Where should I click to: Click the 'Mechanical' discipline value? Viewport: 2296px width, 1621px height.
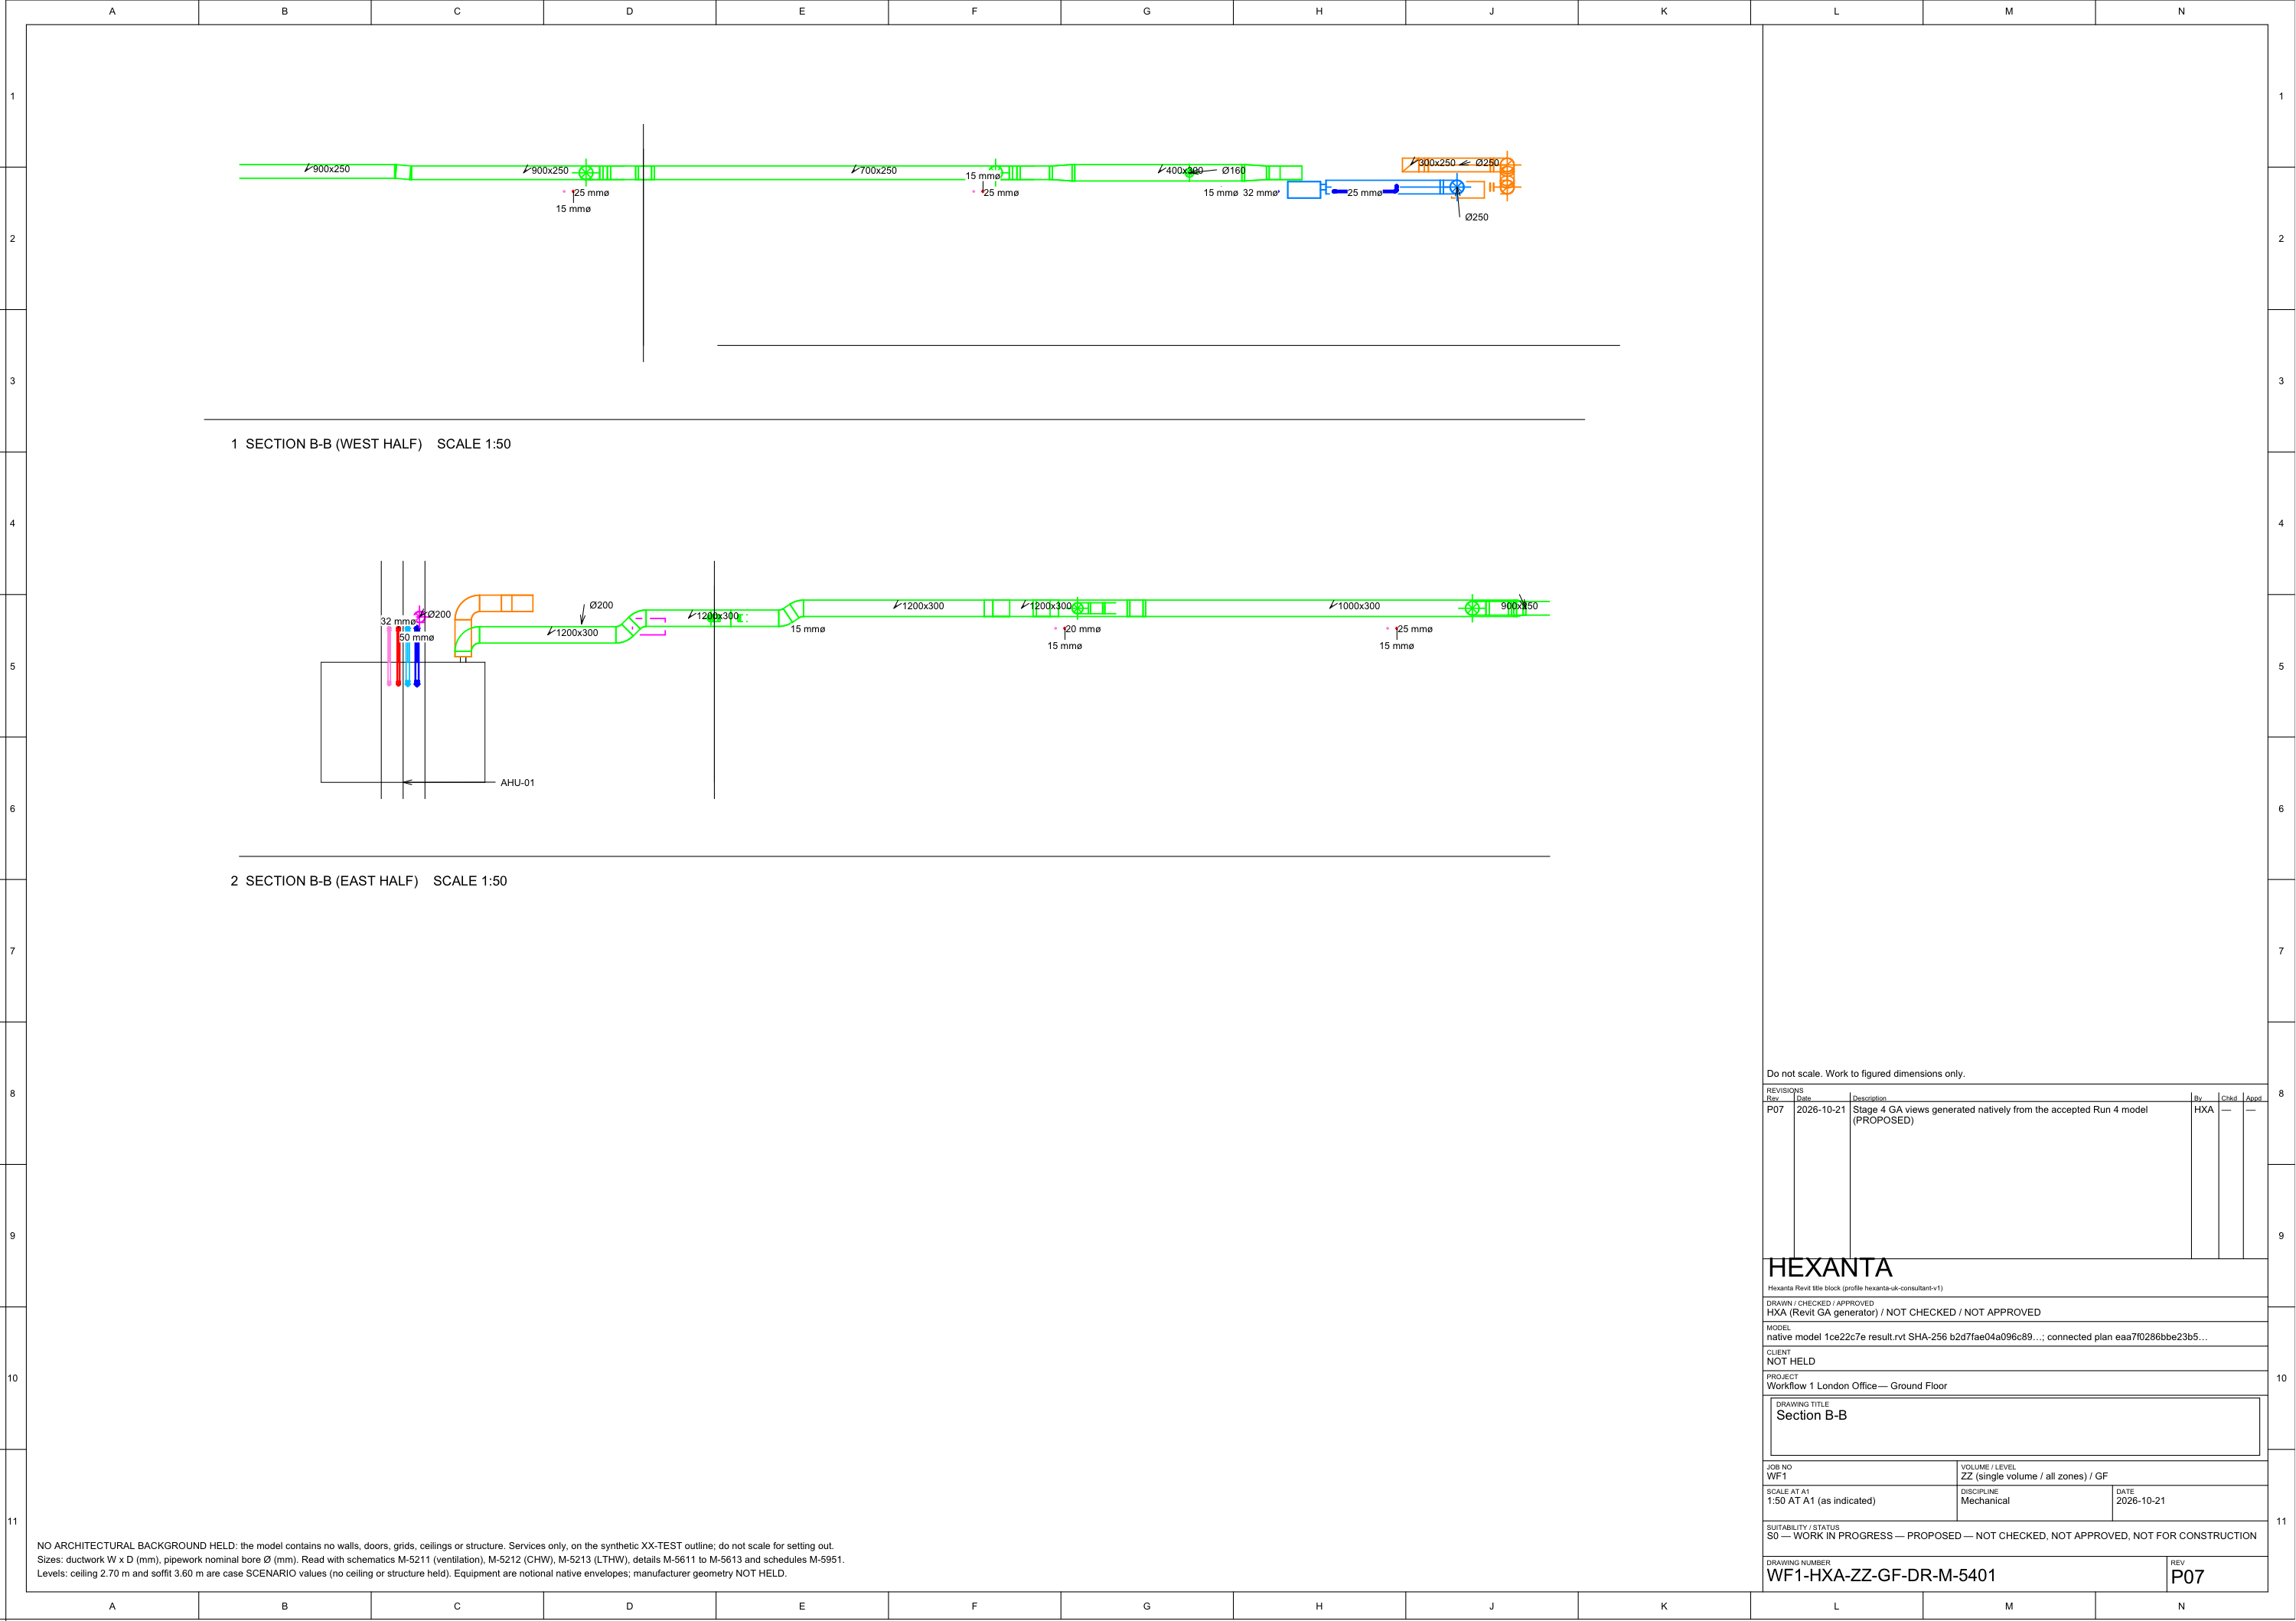(1985, 1500)
